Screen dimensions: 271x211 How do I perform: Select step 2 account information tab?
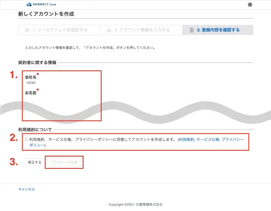141,30
